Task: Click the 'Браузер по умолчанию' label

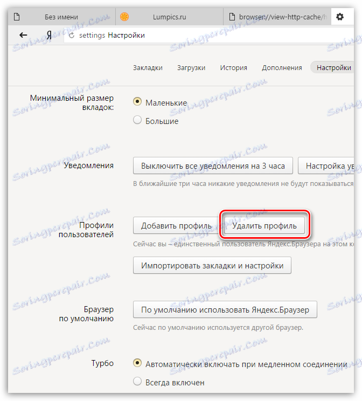Action: pos(86,314)
